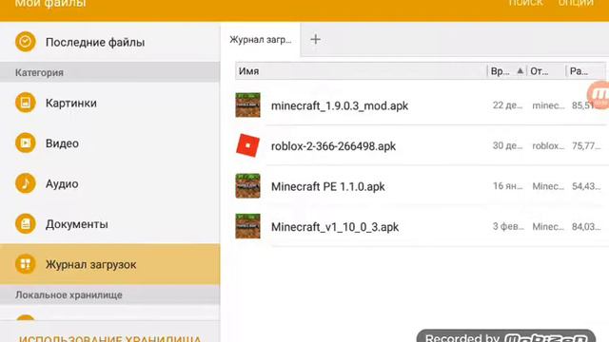Select the Аудио music note icon
This screenshot has width=609, height=342.
point(26,183)
